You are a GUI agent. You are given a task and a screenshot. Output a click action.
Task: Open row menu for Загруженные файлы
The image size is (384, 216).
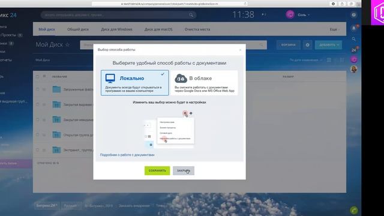(x=44, y=89)
